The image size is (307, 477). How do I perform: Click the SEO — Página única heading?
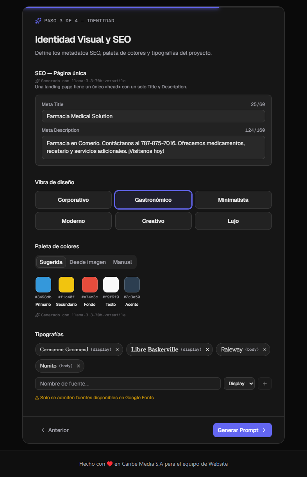coord(61,73)
